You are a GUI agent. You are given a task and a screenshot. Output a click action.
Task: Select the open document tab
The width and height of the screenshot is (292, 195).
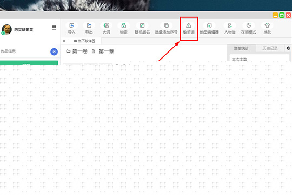point(84,41)
